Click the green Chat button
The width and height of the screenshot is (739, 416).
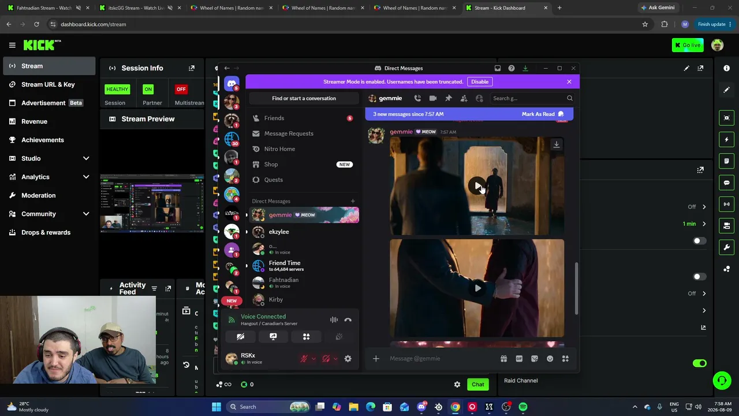(x=478, y=384)
